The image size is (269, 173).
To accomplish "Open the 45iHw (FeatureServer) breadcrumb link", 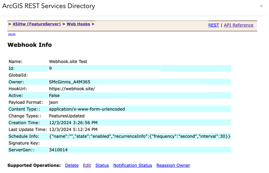I will pyautogui.click(x=37, y=24).
